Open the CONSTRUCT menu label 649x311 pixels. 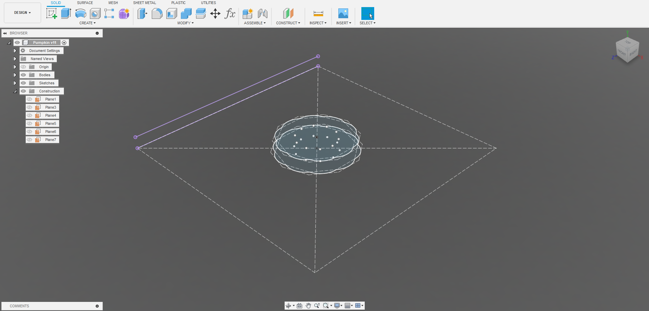(288, 23)
